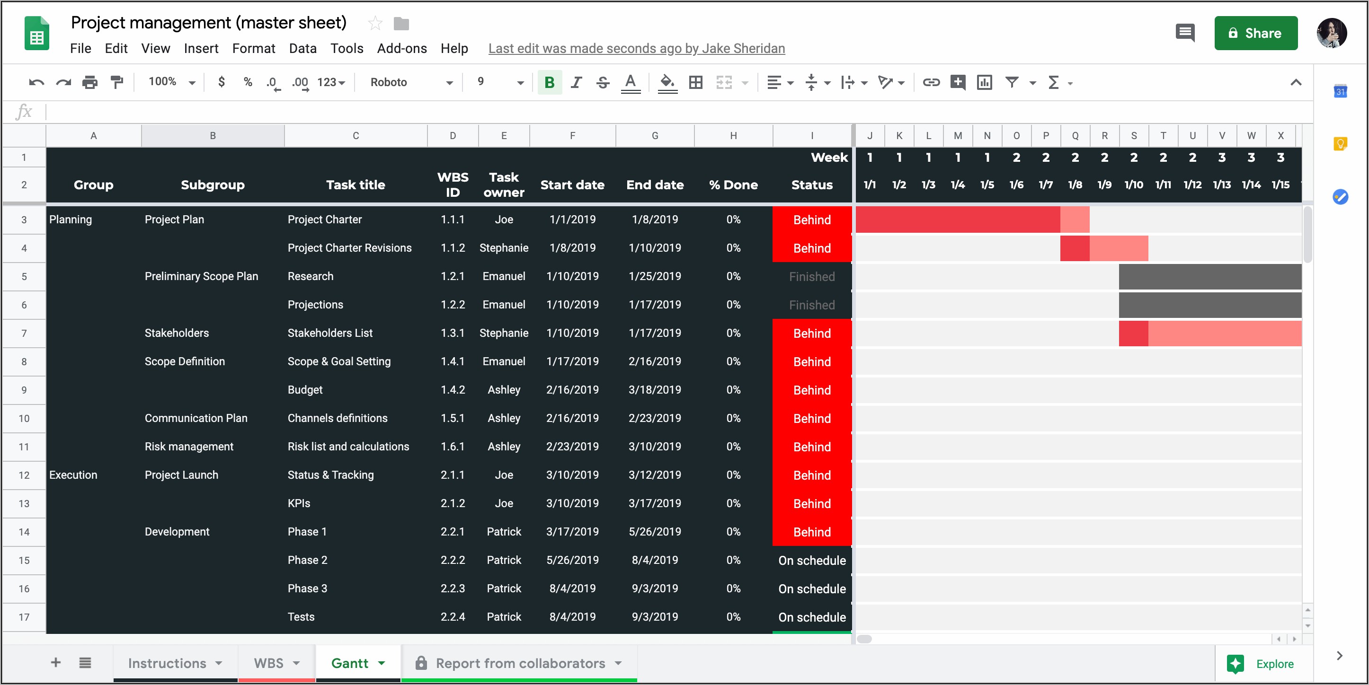Open comment history speech bubble icon
Screen dimensions: 1369x685
click(x=1184, y=33)
